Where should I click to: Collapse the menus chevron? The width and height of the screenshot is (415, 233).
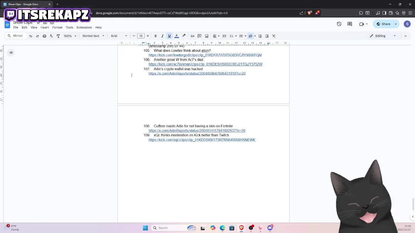[x=405, y=36]
